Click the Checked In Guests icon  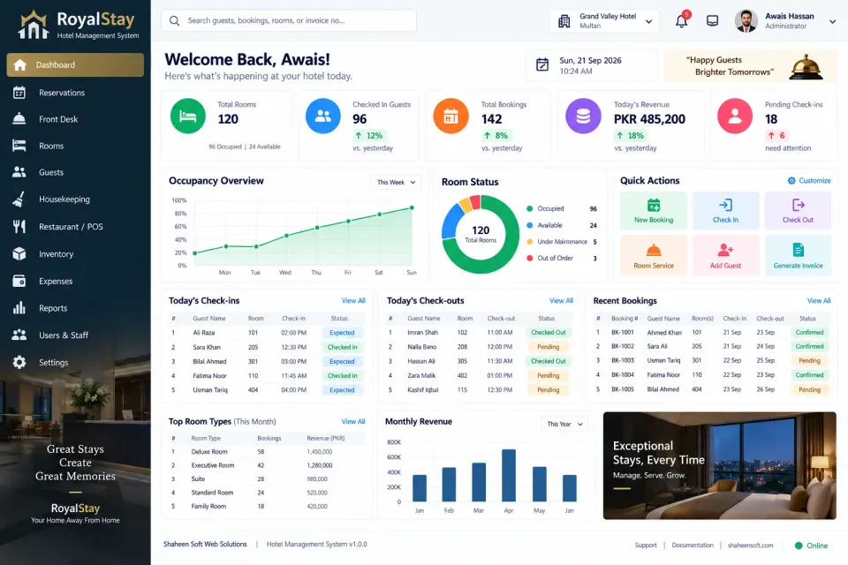[x=323, y=116]
